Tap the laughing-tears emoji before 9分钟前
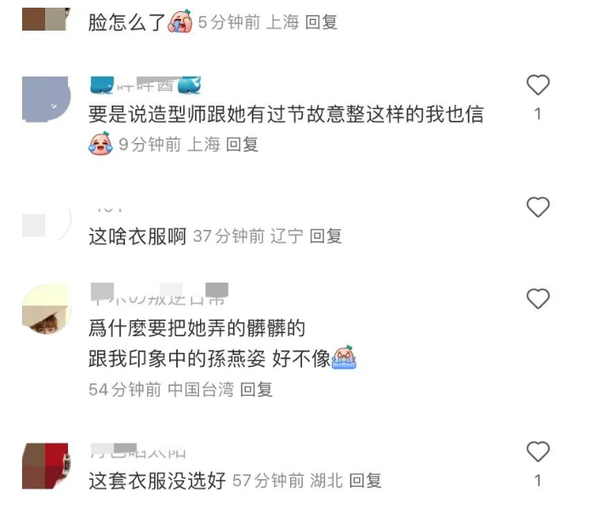Viewport: 599px width, 526px height. coord(100,144)
